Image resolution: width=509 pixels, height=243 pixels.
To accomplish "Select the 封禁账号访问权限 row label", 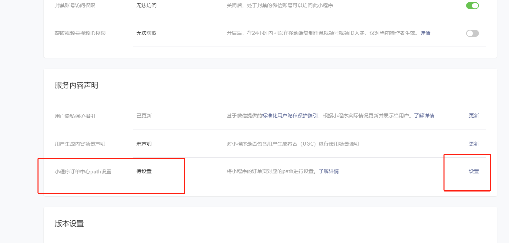I will click(75, 5).
